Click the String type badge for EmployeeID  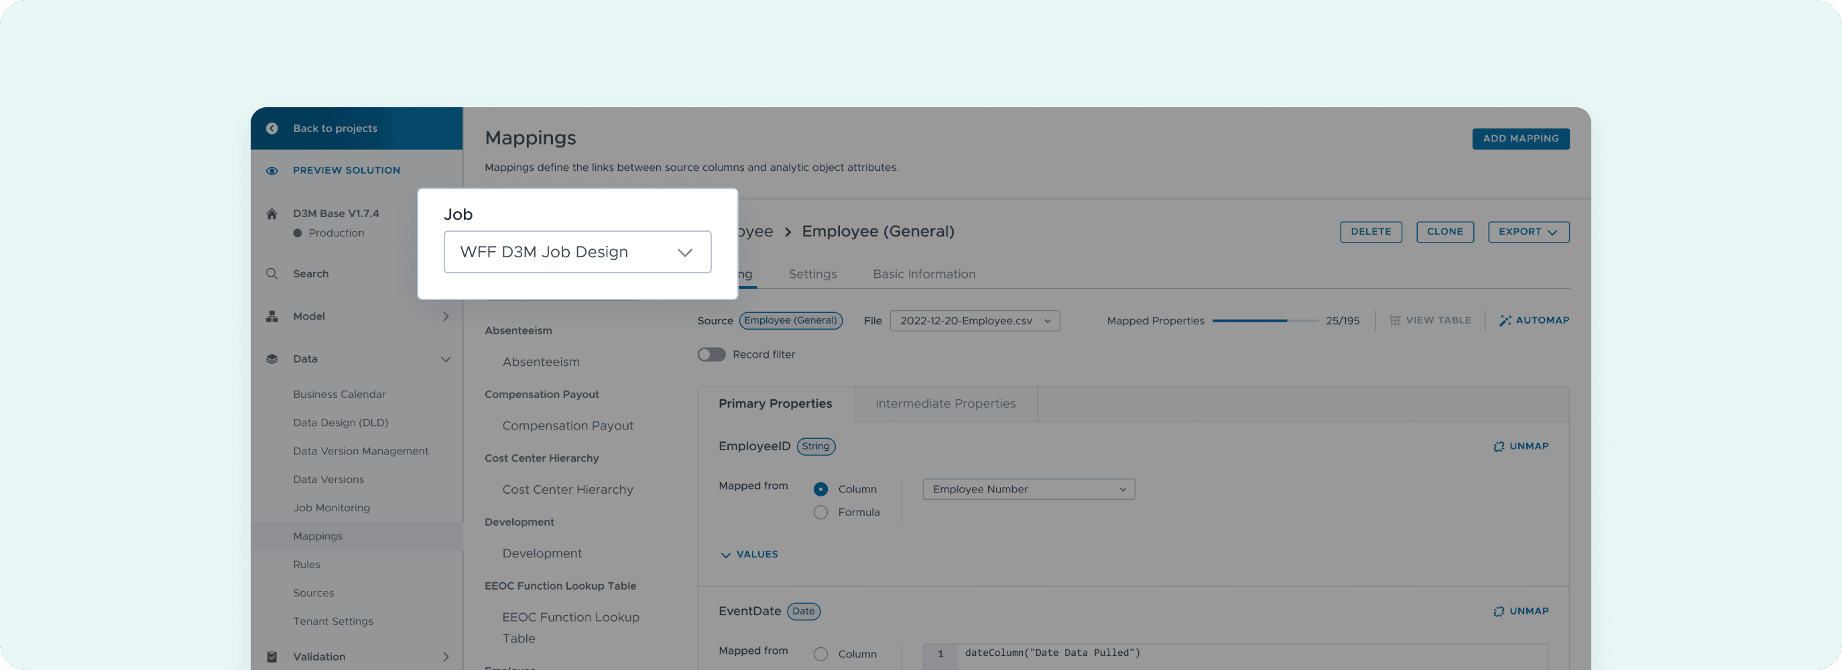point(815,446)
